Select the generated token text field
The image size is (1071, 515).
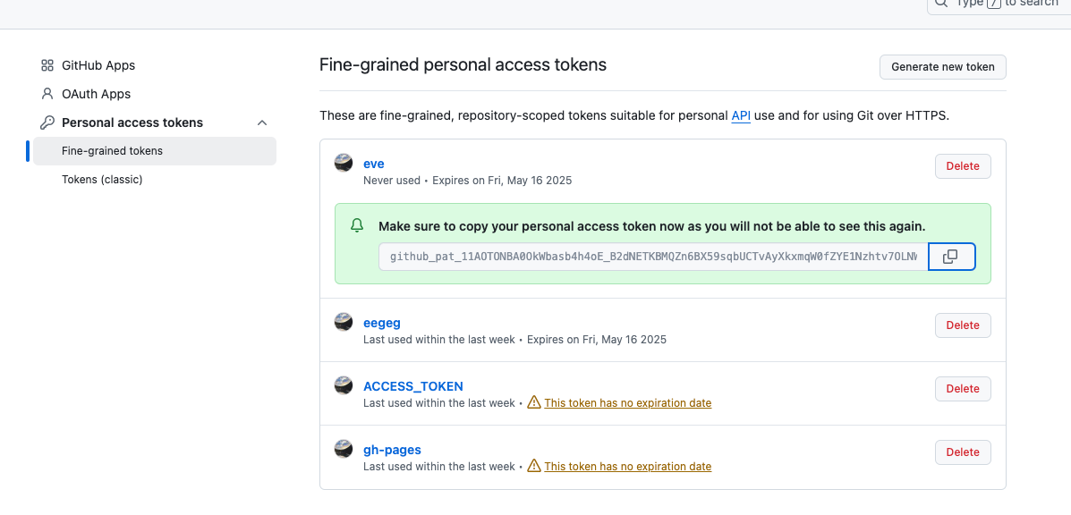pyautogui.click(x=654, y=257)
